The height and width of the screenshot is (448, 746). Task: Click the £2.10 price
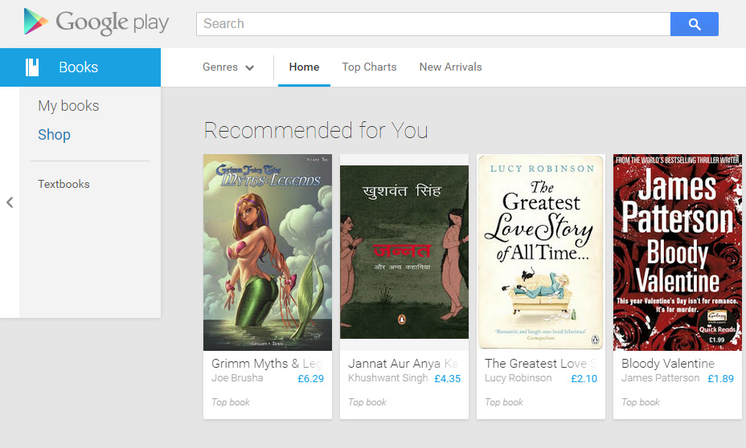pyautogui.click(x=584, y=379)
